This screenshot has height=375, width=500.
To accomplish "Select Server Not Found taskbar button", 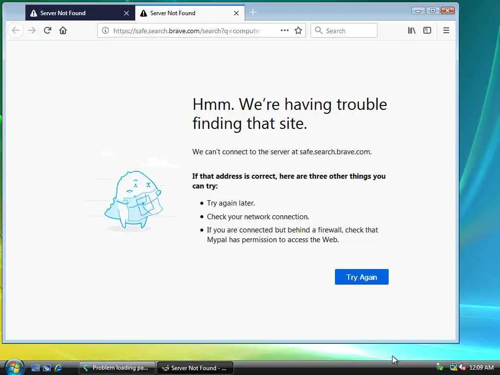I will [195, 368].
